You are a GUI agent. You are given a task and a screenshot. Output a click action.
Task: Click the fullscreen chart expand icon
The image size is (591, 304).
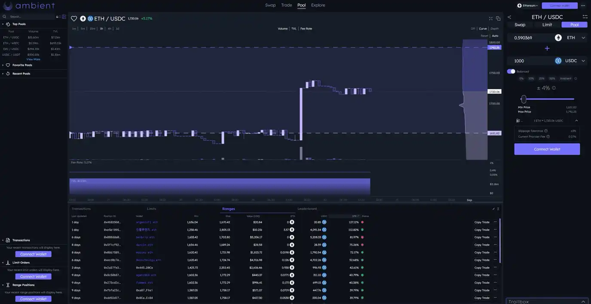491,18
